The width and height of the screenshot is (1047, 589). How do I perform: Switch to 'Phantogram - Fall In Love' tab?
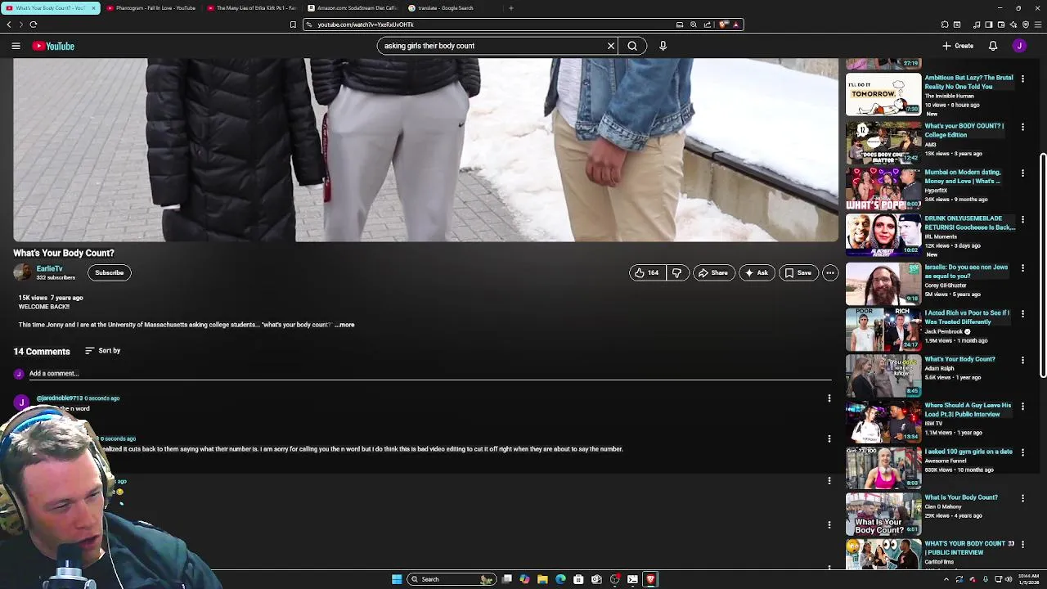[x=151, y=8]
